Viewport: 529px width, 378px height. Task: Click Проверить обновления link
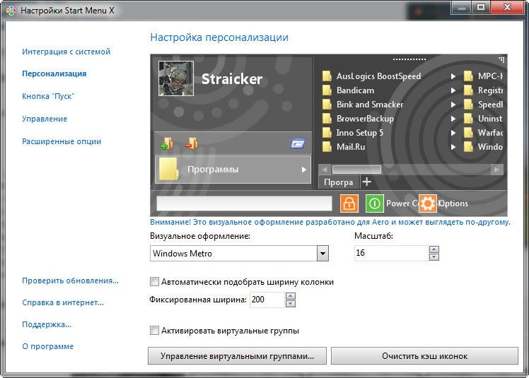pos(70,280)
